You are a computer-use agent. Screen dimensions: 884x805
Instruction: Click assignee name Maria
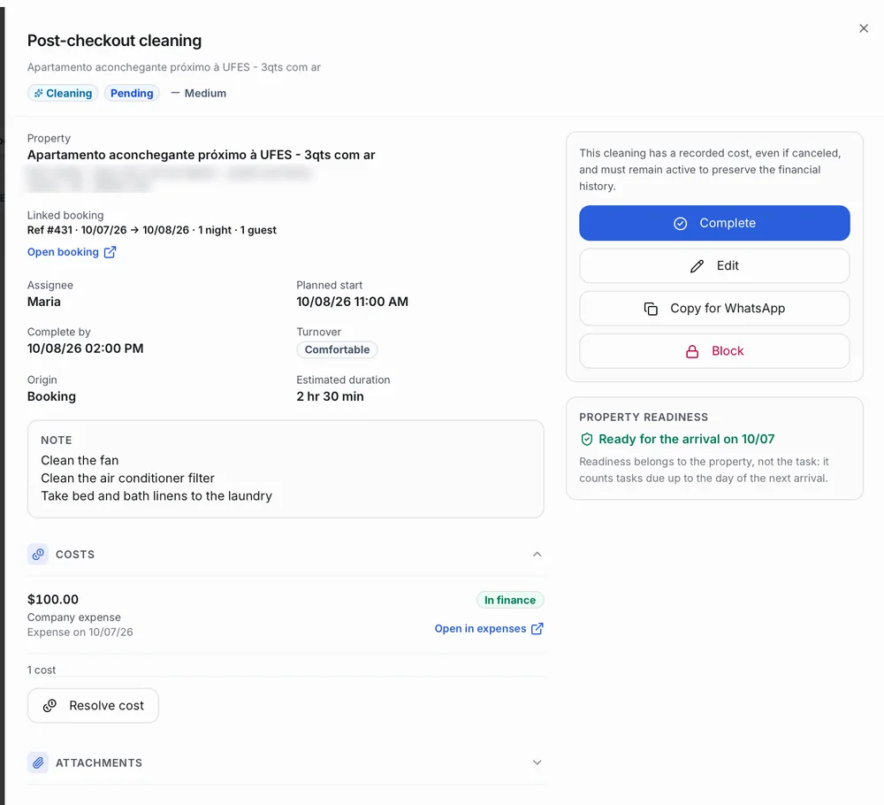click(44, 302)
